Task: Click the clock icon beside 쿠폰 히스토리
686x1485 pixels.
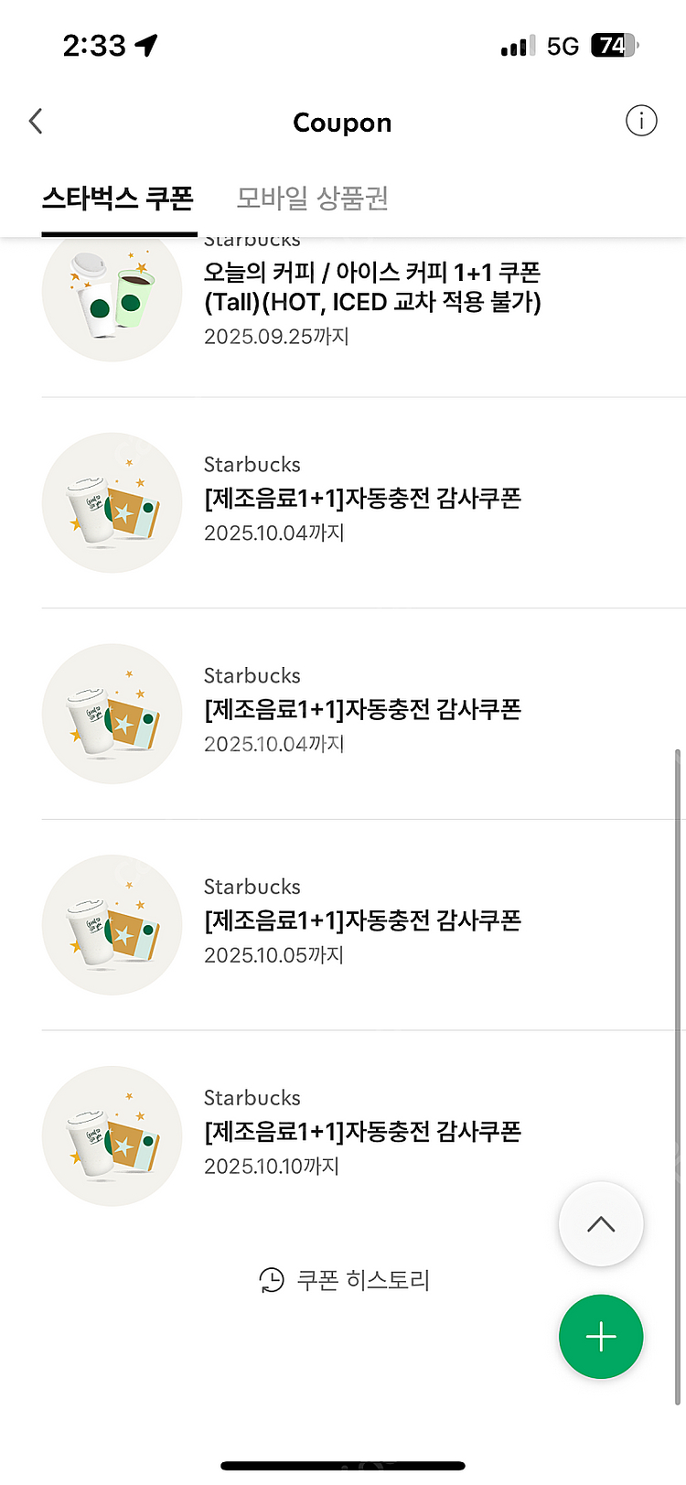Action: [x=272, y=1280]
